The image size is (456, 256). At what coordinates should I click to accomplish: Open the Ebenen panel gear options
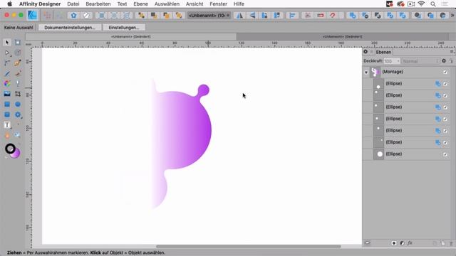click(444, 61)
